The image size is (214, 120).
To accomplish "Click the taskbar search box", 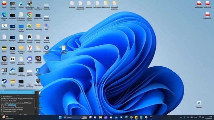I will pyautogui.click(x=75, y=117).
